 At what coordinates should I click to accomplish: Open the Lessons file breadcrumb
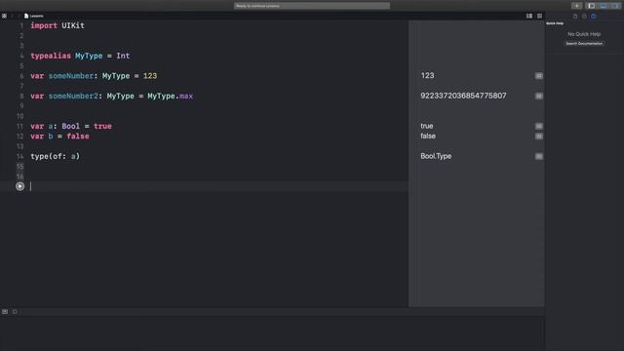pyautogui.click(x=34, y=16)
